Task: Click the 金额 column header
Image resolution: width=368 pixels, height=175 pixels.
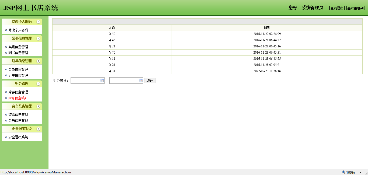Action: [x=112, y=28]
